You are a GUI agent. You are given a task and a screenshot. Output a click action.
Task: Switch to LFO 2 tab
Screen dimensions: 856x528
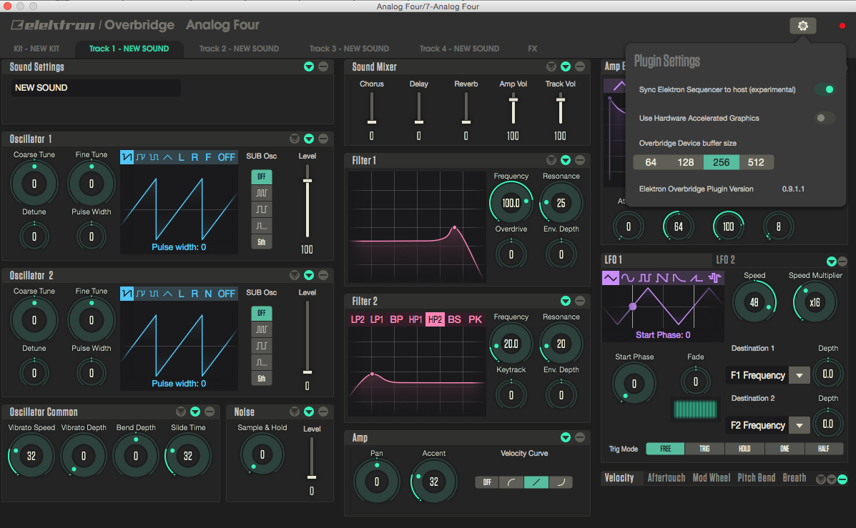[x=726, y=259]
